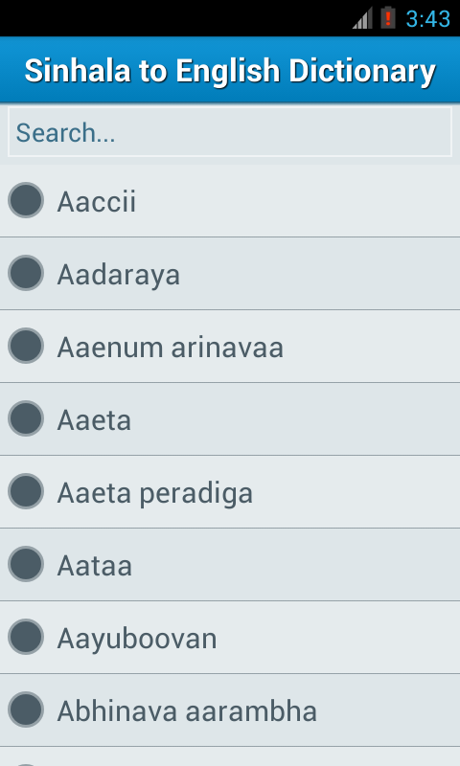Tap the clock showing 3:43

428,19
